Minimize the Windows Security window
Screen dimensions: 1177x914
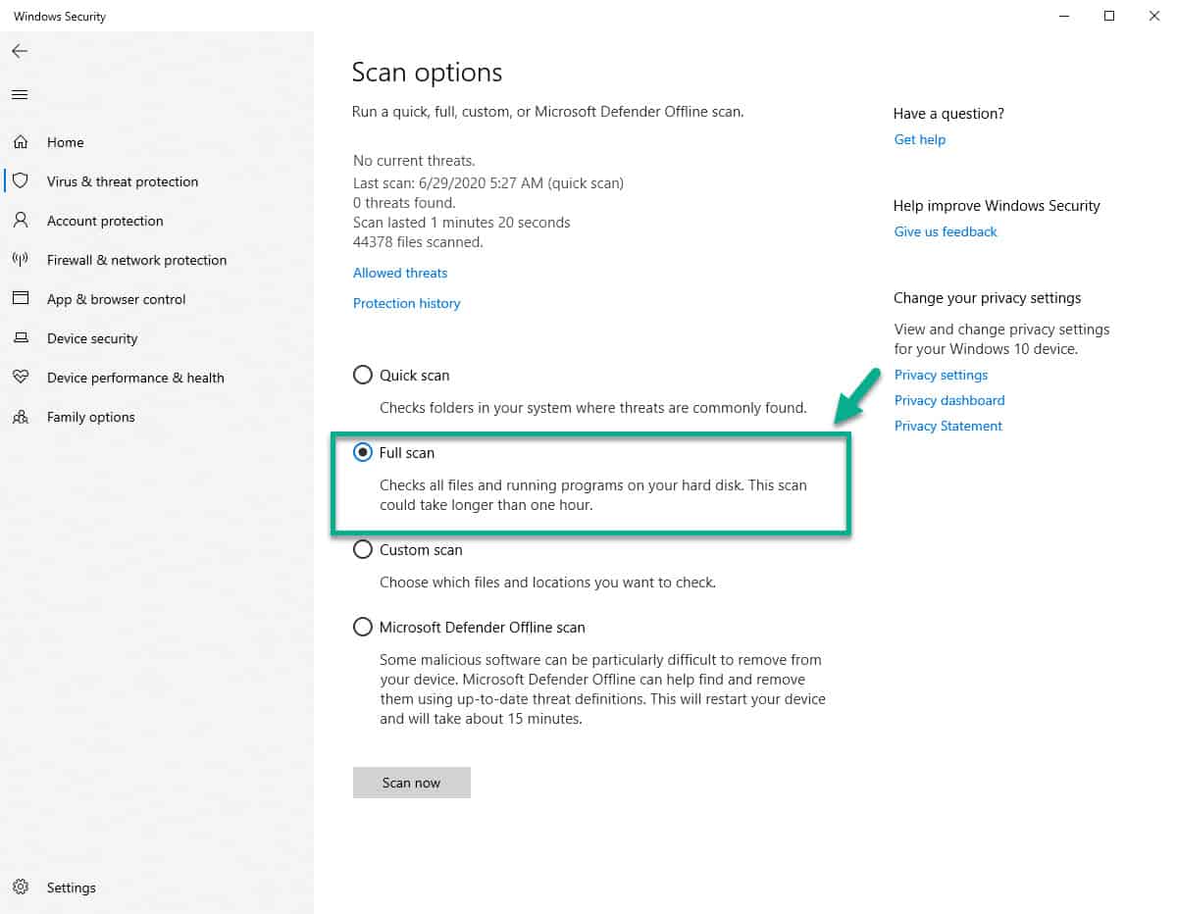[x=1064, y=16]
